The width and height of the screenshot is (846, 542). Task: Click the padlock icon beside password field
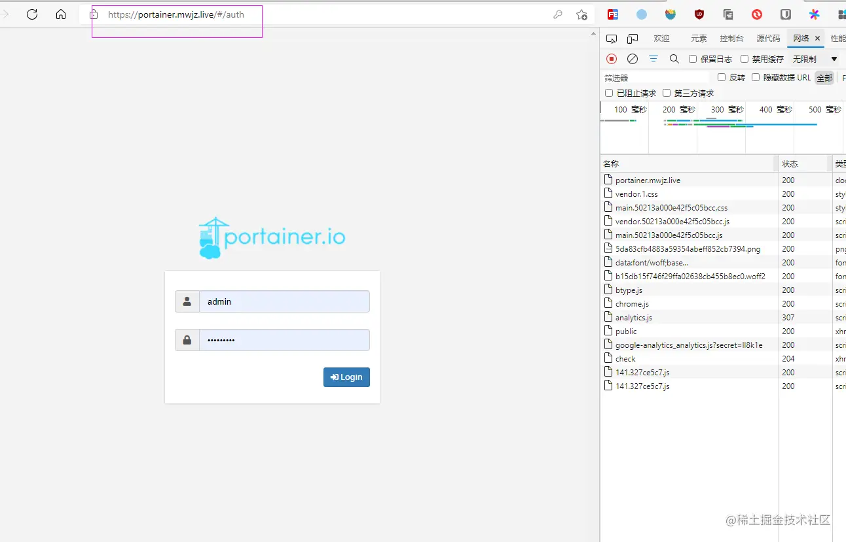[x=187, y=340]
